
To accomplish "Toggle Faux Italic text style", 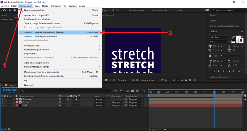I will 219,71.
